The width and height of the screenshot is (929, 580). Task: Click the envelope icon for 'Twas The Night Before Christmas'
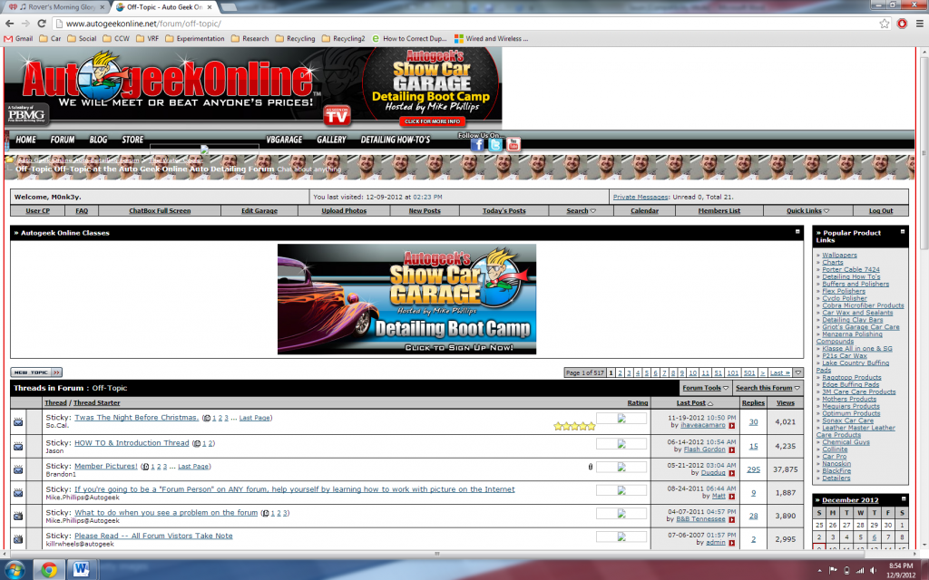(18, 422)
